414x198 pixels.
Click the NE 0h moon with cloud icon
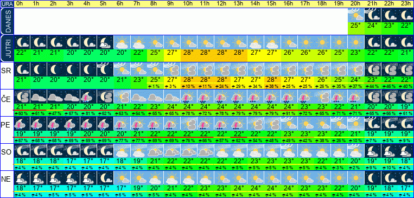22,178
